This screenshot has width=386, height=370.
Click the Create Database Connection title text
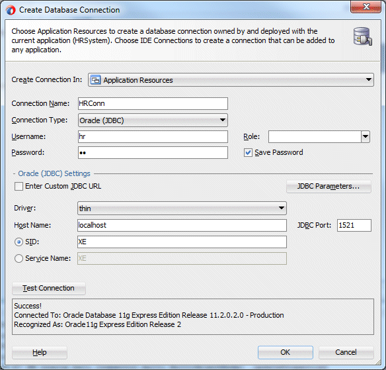69,10
